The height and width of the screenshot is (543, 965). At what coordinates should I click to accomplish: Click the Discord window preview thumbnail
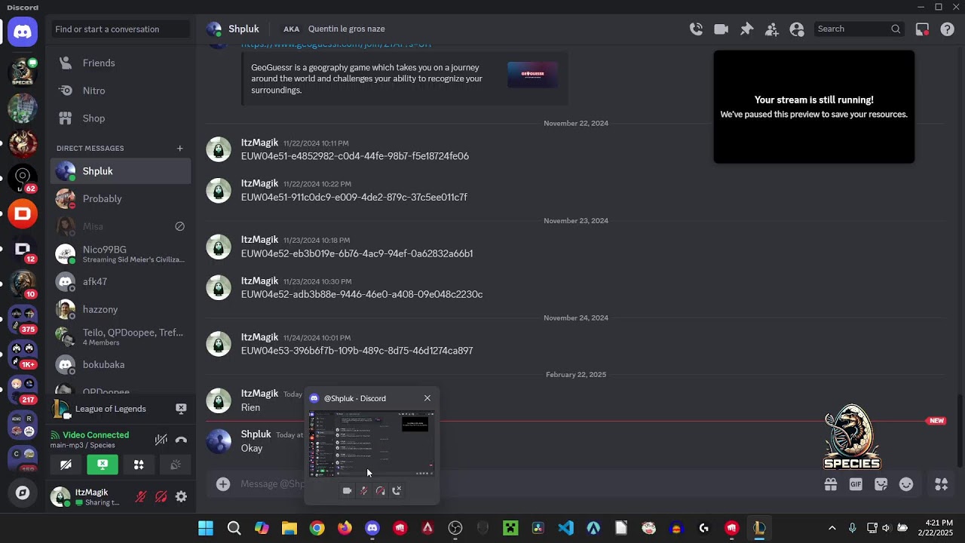click(x=372, y=443)
